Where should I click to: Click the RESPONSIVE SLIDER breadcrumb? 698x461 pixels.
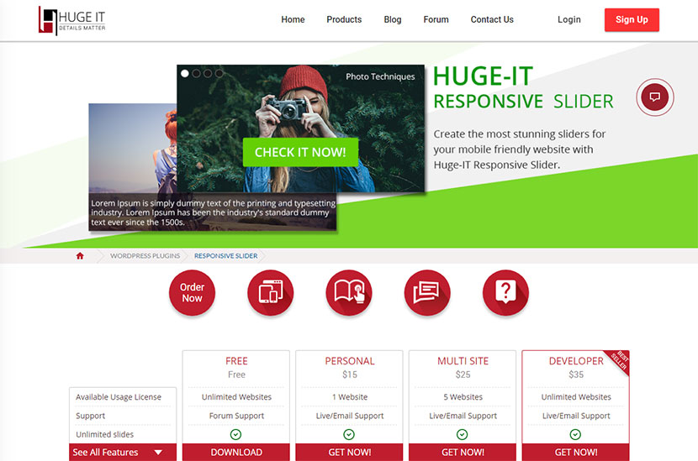click(225, 255)
